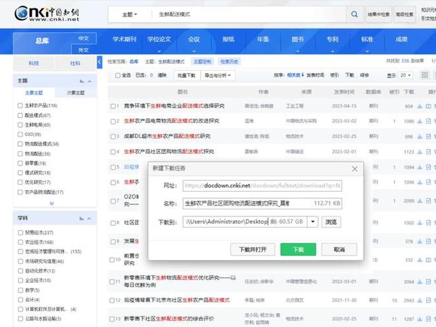The width and height of the screenshot is (436, 327).
Task: Check the 贸易经济(237) subject filter
Action: pyautogui.click(x=20, y=233)
